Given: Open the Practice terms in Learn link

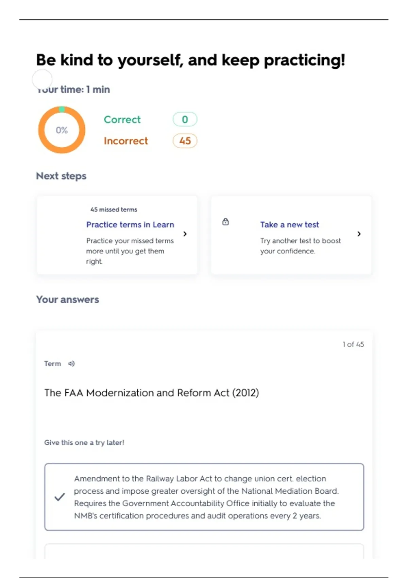Looking at the screenshot, I should click(130, 225).
